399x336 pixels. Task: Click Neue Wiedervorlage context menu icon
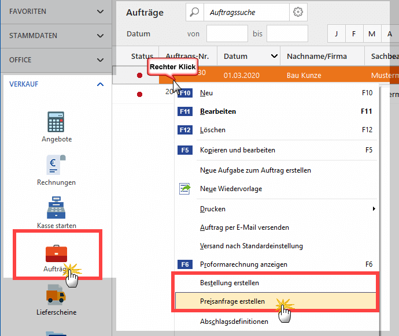(x=185, y=188)
